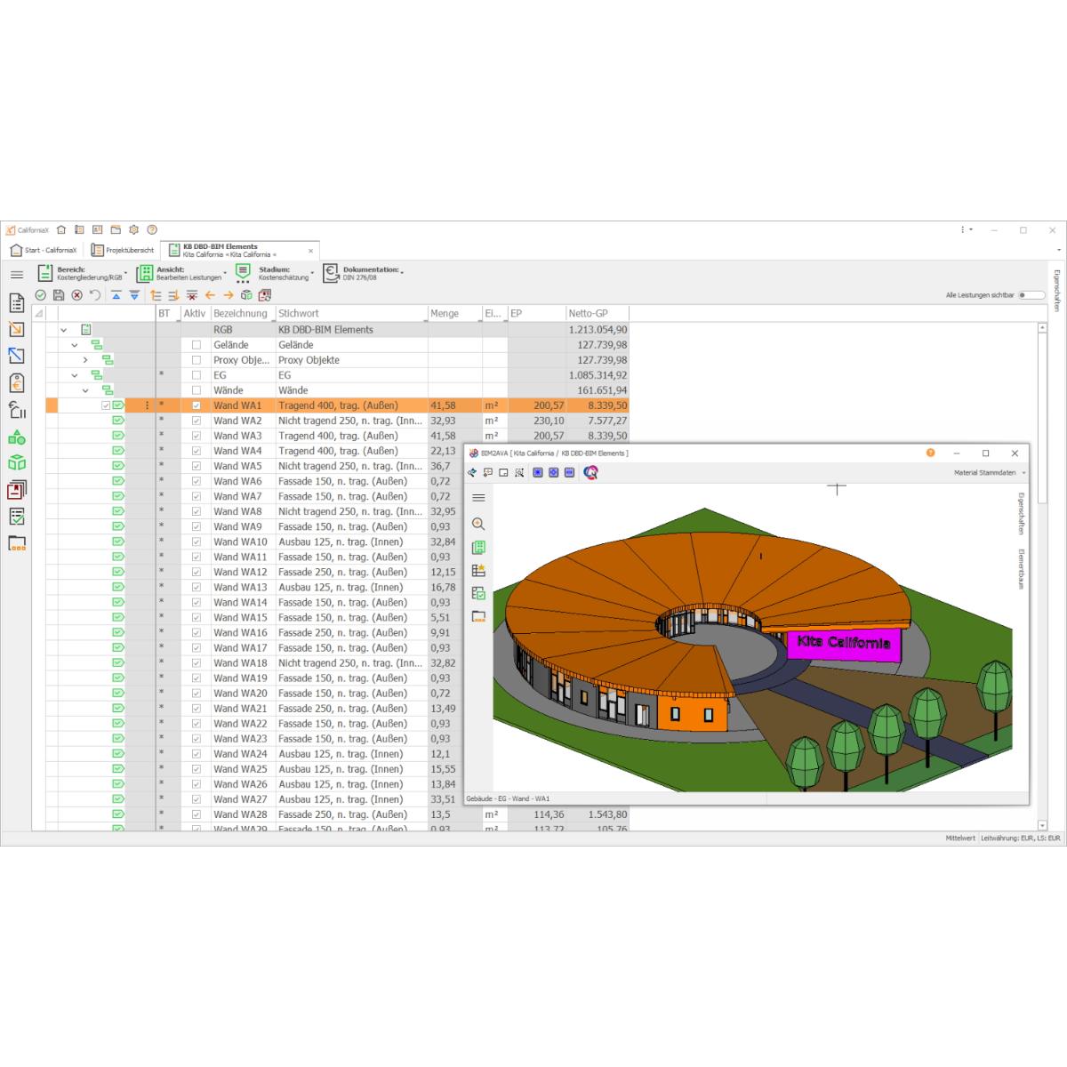This screenshot has width=1067, height=1067.
Task: Open the Stadium Kostenschätzung dropdown
Action: point(274,274)
